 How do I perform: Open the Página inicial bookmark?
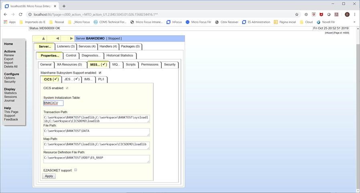[x=285, y=22]
